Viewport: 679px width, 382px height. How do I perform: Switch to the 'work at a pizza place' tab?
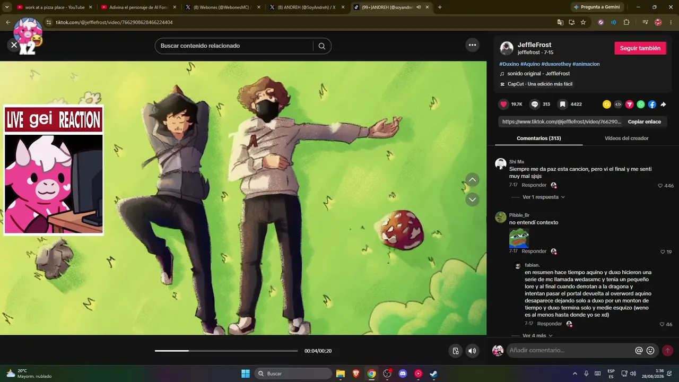[55, 7]
